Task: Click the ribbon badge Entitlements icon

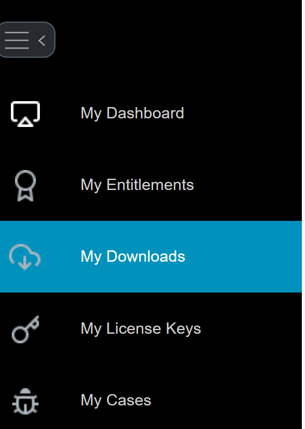Action: 25,185
